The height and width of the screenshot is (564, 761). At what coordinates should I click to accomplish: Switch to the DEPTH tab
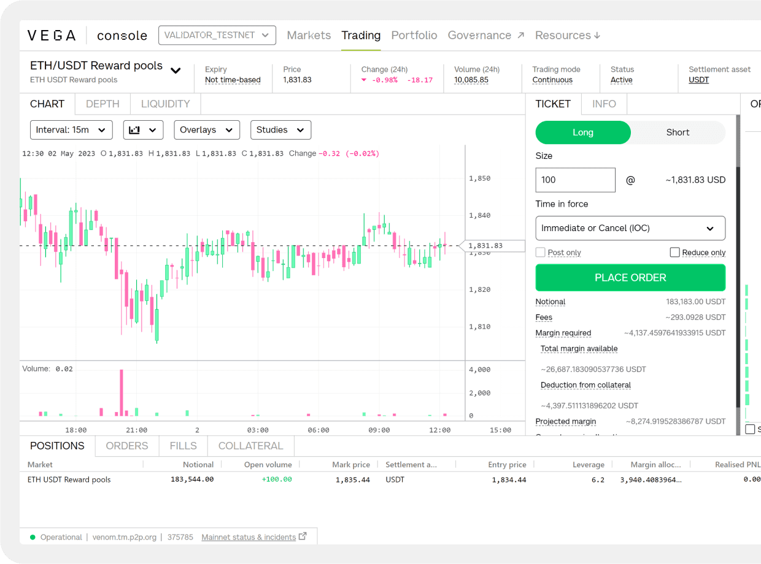point(102,104)
